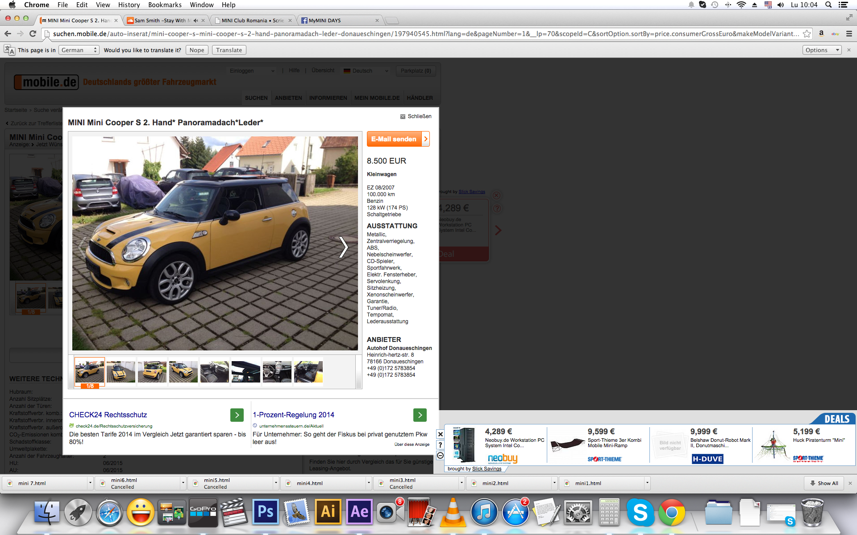This screenshot has width=857, height=535.
Task: Switch to the MINI Club Romania tab
Action: (x=253, y=21)
